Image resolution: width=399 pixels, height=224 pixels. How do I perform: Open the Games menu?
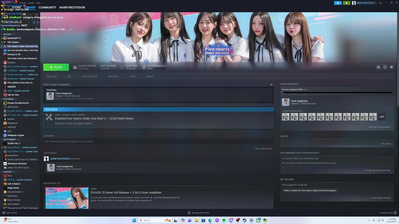coord(31,3)
